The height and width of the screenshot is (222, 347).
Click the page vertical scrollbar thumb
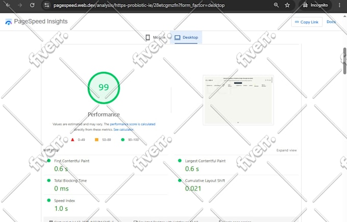(x=345, y=61)
